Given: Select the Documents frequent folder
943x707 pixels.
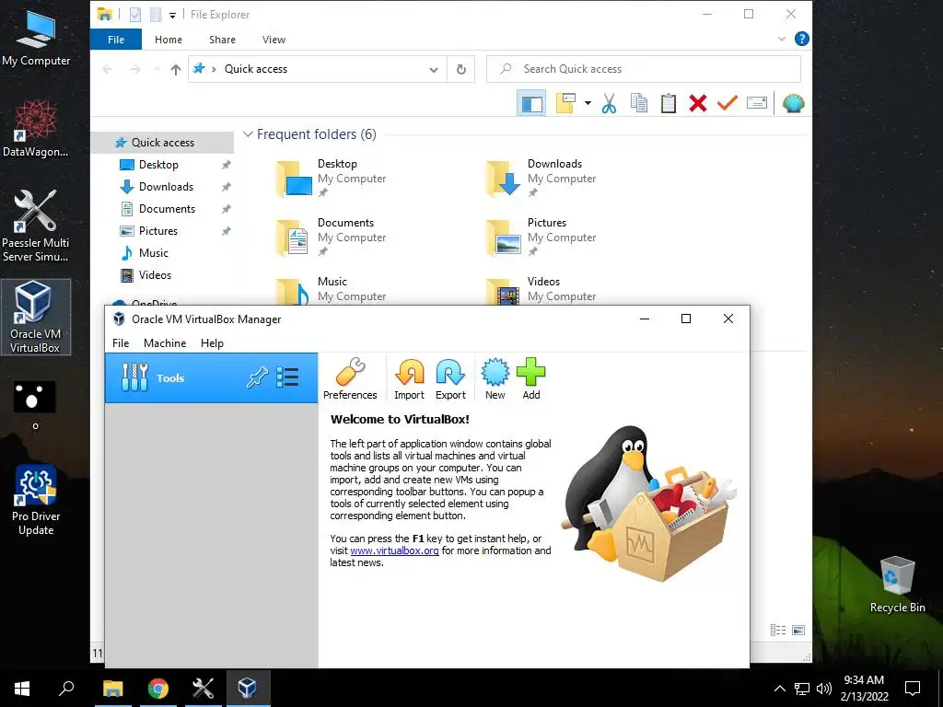Looking at the screenshot, I should coord(332,237).
